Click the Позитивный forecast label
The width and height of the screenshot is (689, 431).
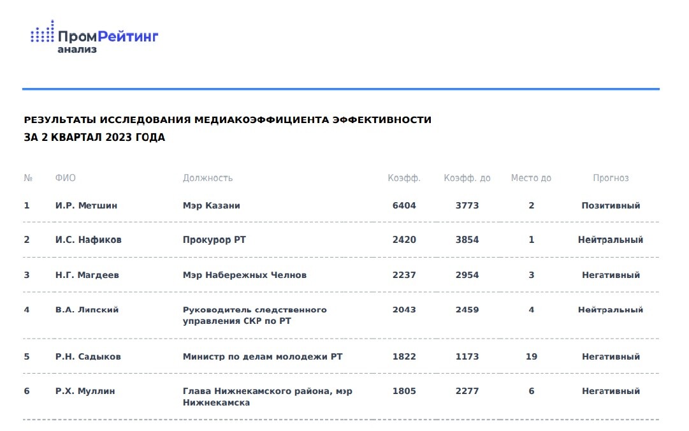pos(611,205)
